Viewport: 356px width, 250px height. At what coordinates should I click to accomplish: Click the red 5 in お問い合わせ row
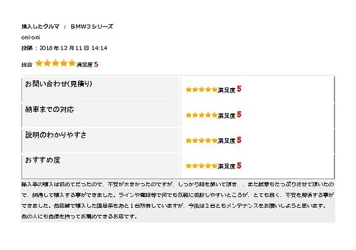239,89
